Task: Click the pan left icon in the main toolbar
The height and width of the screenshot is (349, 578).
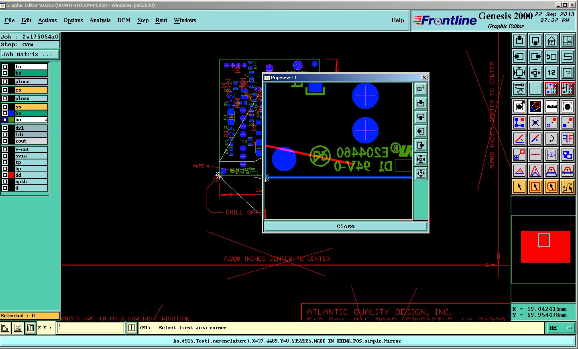Action: [520, 57]
